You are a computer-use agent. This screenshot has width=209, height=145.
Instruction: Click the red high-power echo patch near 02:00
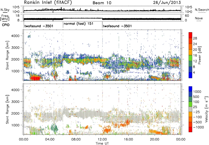coord(35,78)
